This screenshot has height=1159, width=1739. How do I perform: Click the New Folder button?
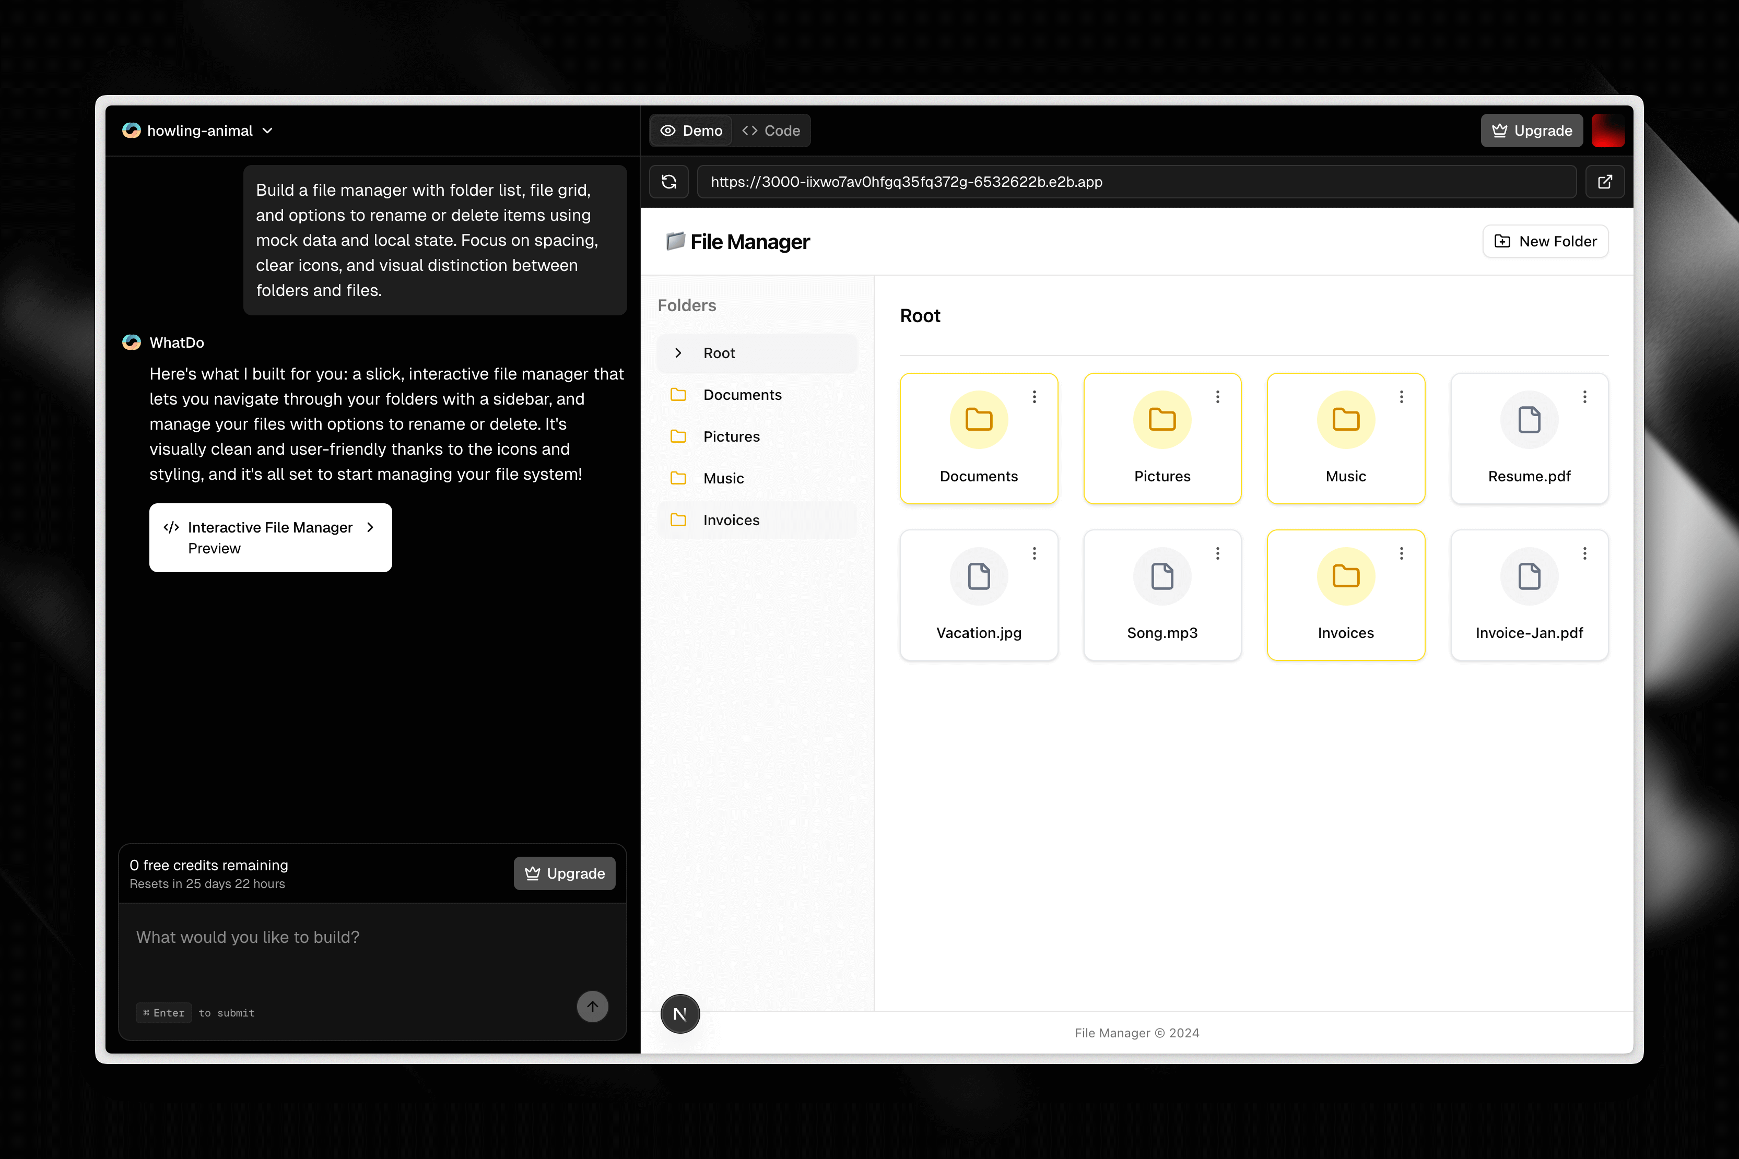pyautogui.click(x=1545, y=241)
